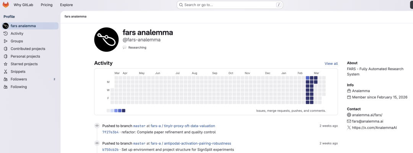Click View all activity link
This screenshot has width=413, height=153.
[x=331, y=64]
